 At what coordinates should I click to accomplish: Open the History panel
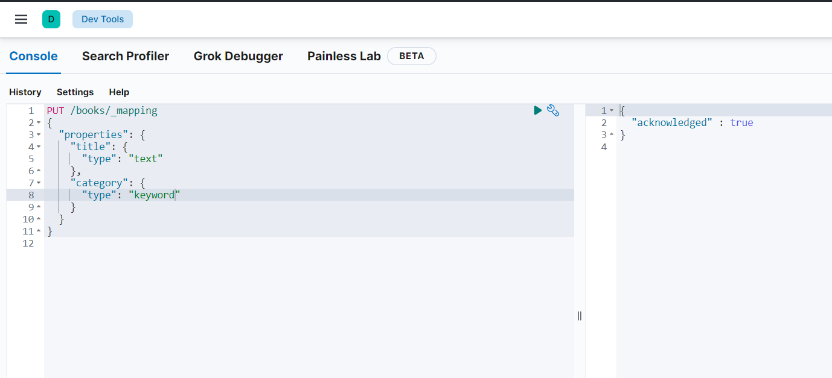click(x=25, y=92)
